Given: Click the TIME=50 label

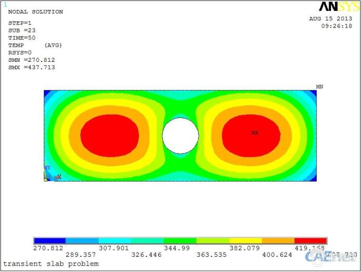Looking at the screenshot, I should coord(22,38).
